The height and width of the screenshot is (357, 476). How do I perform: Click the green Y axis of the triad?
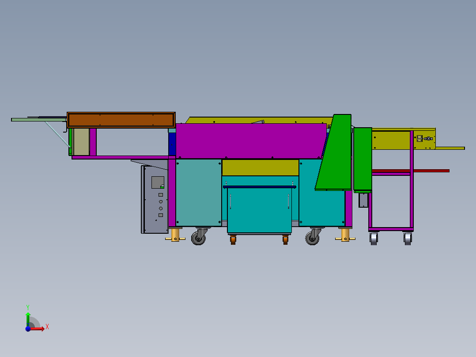tap(28, 319)
